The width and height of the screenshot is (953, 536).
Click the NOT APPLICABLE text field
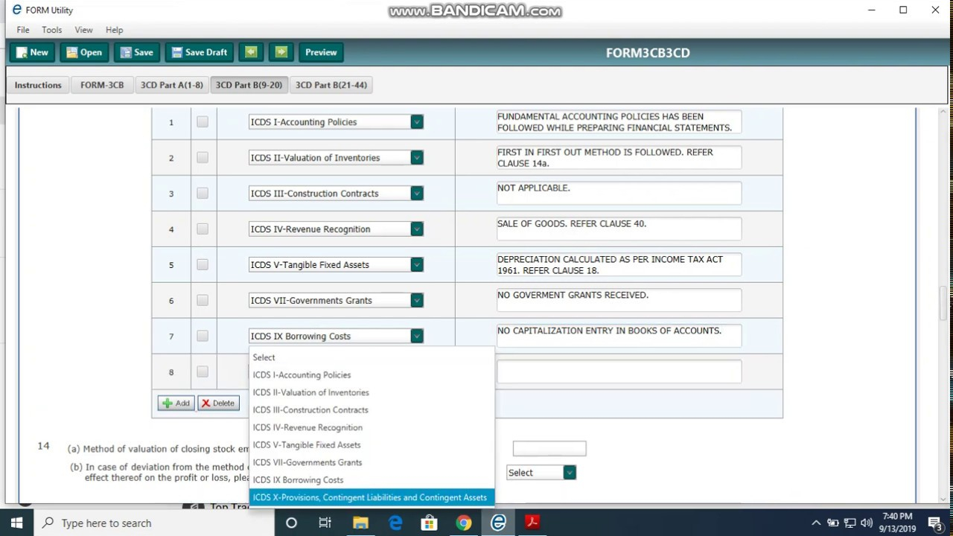pos(619,194)
